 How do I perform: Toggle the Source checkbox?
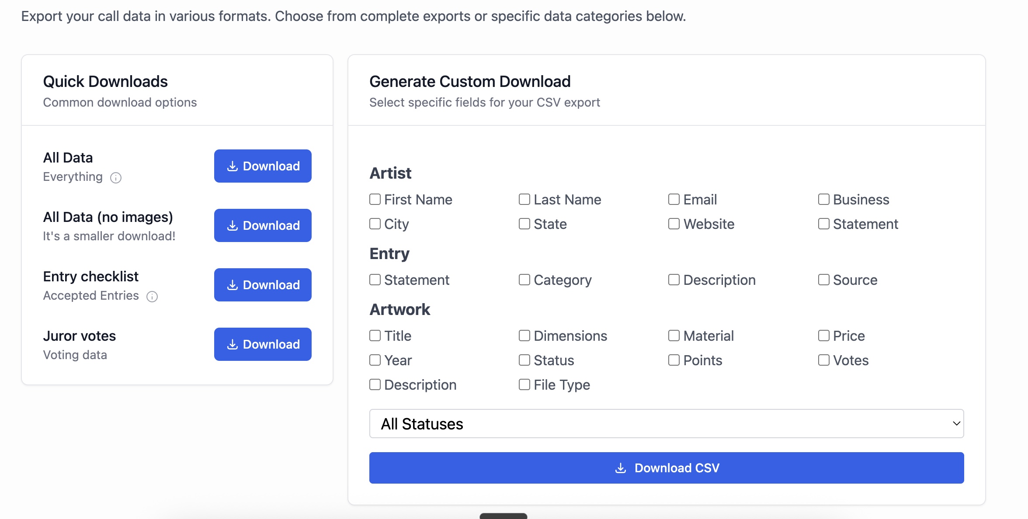coord(824,280)
